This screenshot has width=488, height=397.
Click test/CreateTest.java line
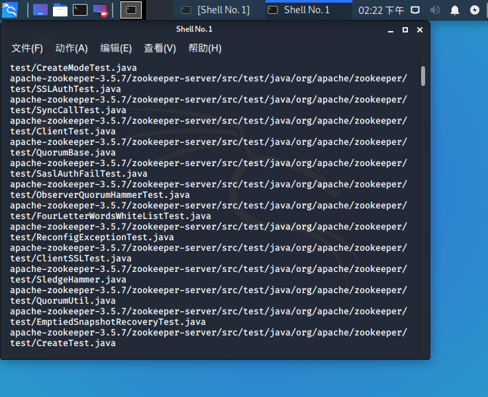63,343
